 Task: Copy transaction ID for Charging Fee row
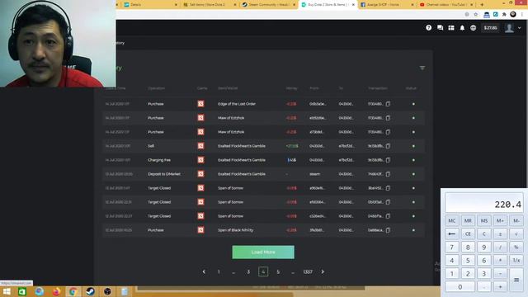[x=388, y=160]
